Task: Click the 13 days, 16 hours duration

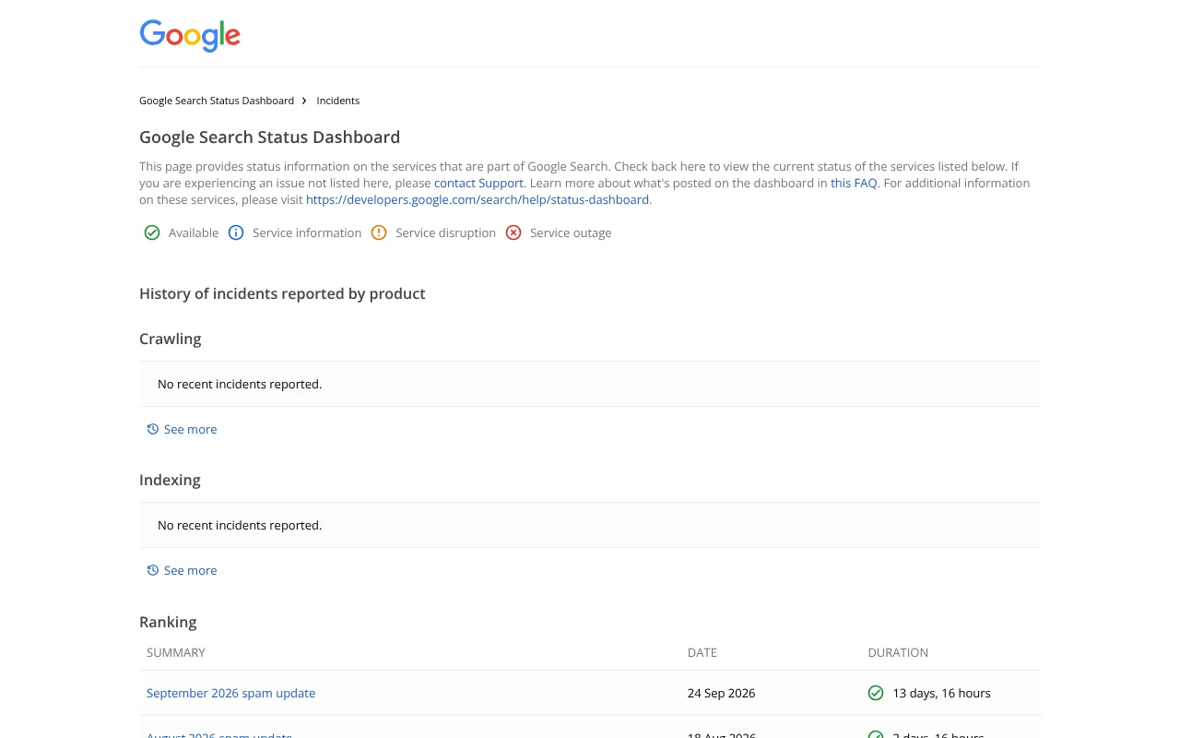Action: (941, 693)
